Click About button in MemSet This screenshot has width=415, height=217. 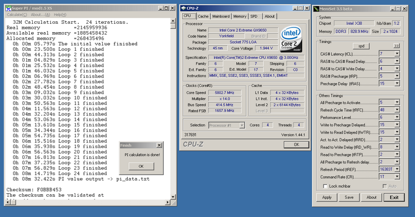click(371, 197)
